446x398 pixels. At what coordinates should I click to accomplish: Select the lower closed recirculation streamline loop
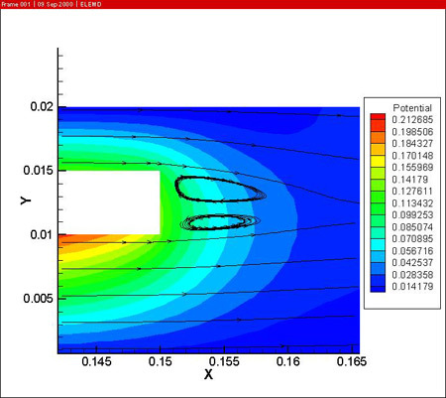pyautogui.click(x=220, y=222)
